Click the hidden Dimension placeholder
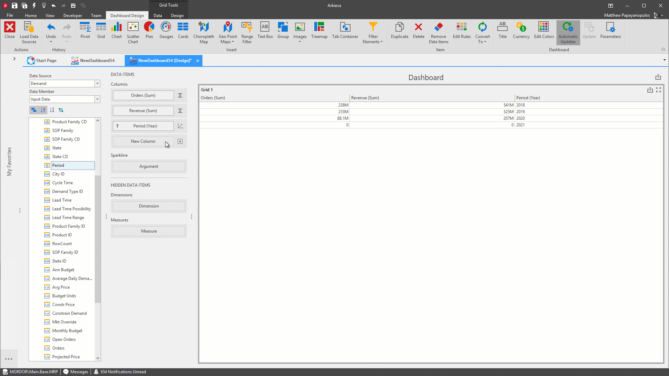 tap(149, 206)
